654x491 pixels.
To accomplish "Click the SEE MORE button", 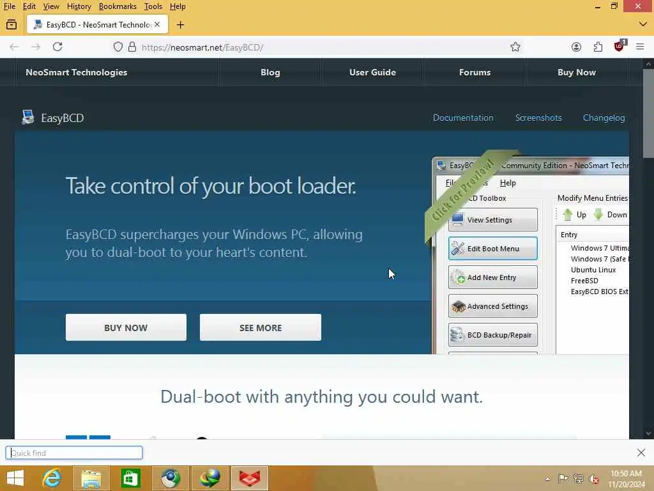I will (x=261, y=327).
